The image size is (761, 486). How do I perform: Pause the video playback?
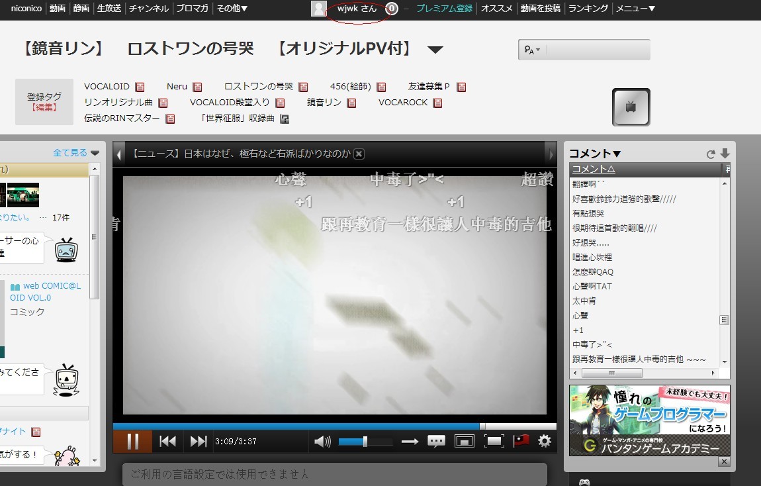(132, 442)
